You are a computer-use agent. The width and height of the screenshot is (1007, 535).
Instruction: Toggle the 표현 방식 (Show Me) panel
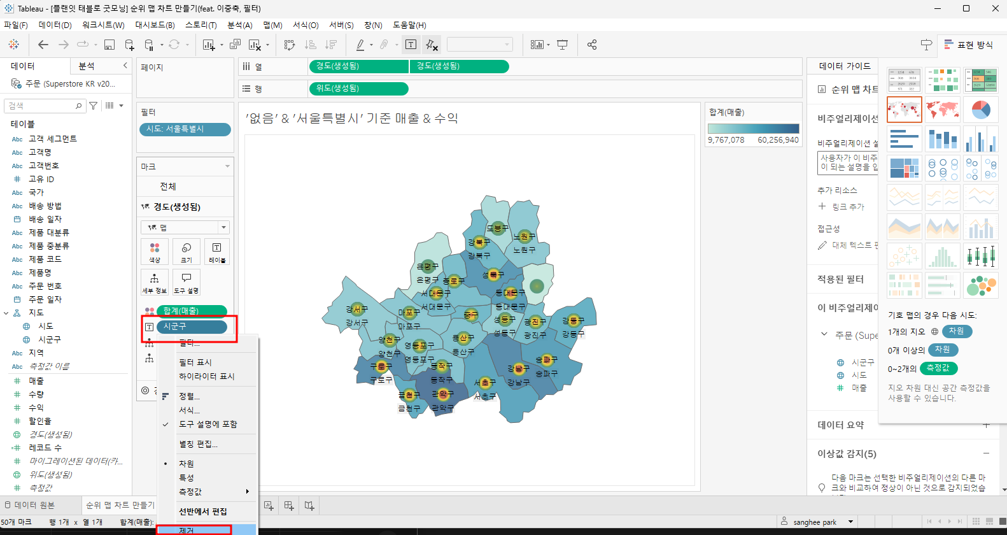pos(969,45)
